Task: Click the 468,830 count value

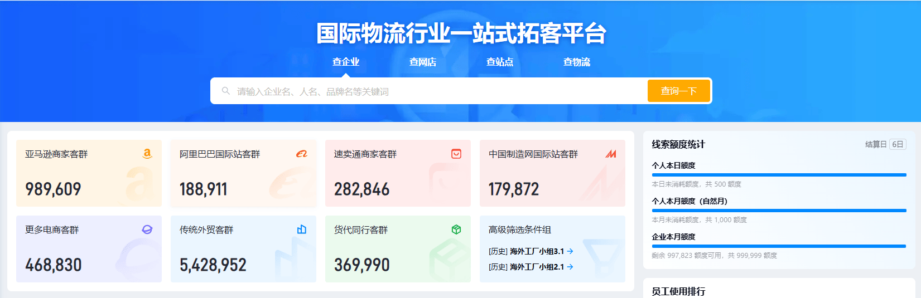Action: coord(54,265)
